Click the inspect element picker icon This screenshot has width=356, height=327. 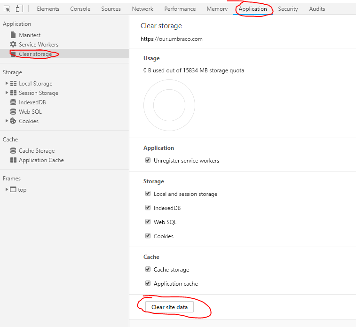click(7, 8)
